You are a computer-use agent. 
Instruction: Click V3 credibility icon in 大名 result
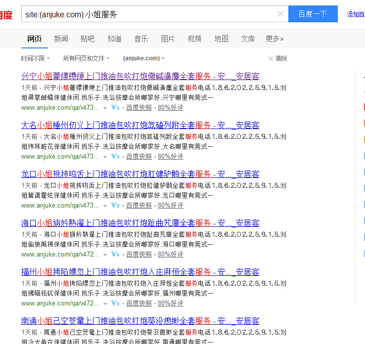point(115,156)
